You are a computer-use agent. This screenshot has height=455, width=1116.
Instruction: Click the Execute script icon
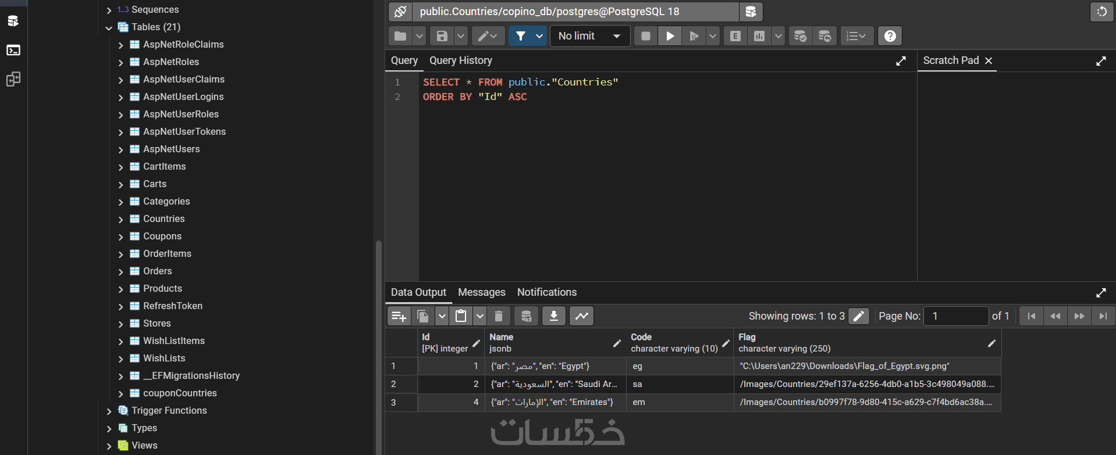pyautogui.click(x=694, y=36)
